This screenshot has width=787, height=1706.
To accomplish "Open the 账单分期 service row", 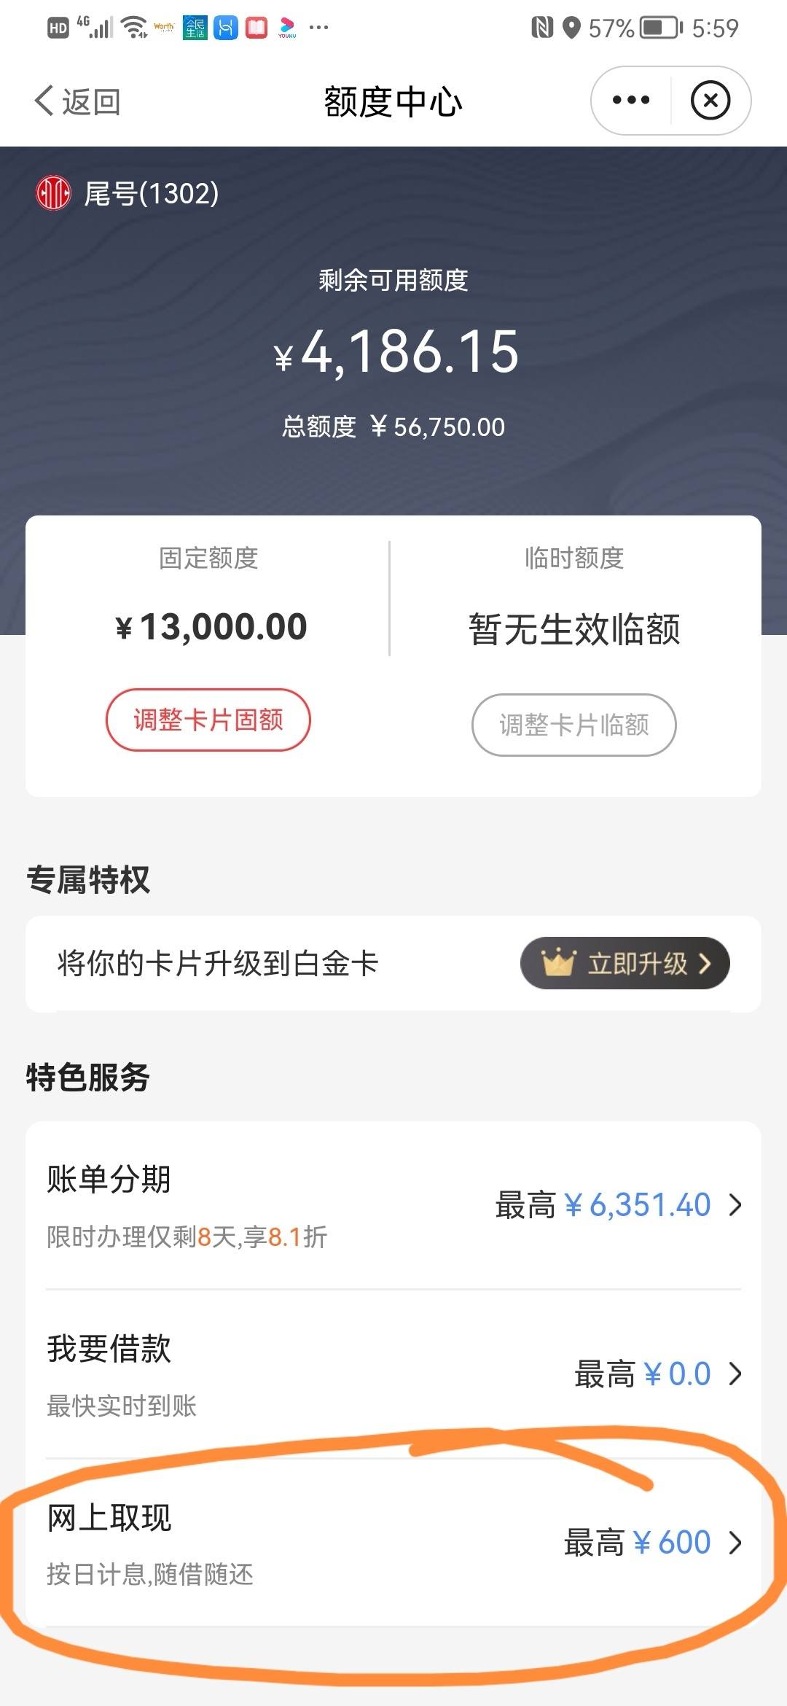I will 393,1205.
